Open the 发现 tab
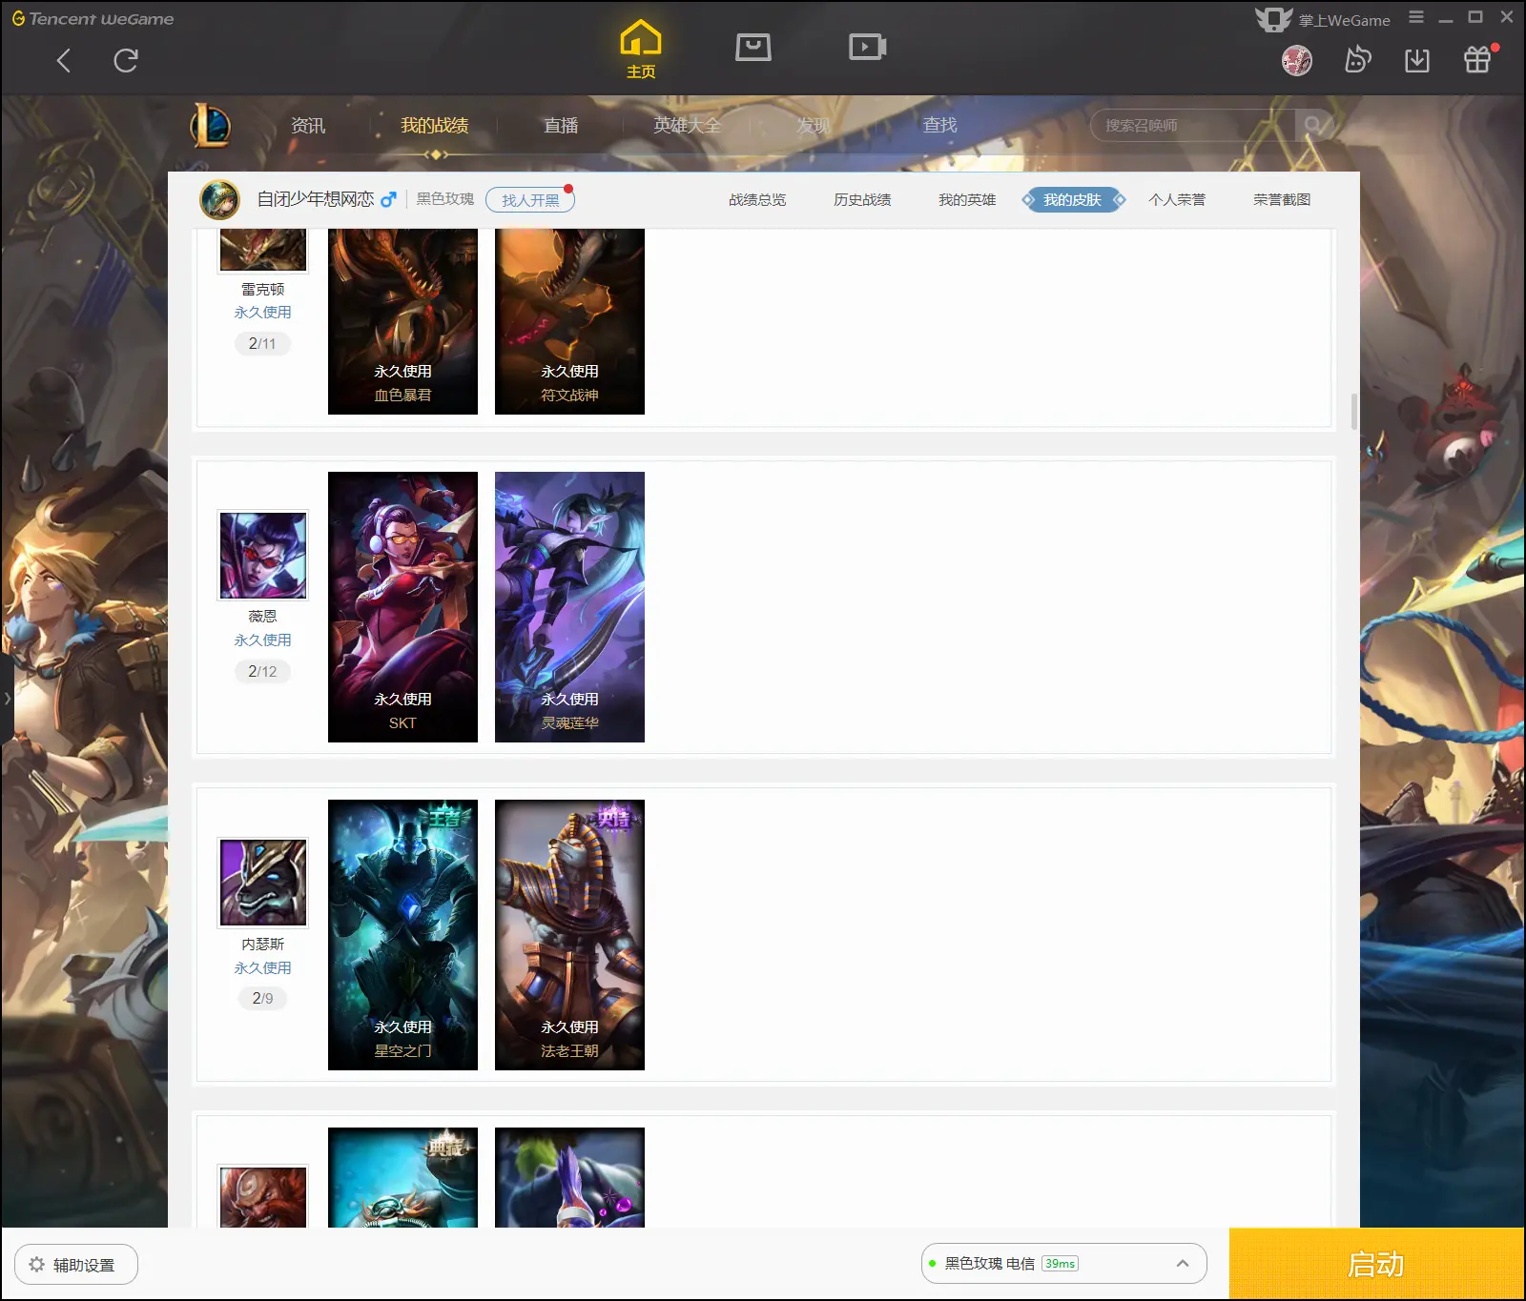This screenshot has width=1526, height=1301. pos(813,125)
